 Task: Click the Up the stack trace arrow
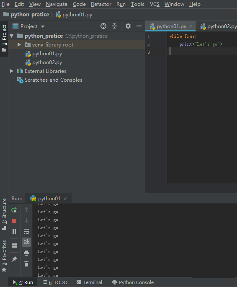[x=26, y=209]
